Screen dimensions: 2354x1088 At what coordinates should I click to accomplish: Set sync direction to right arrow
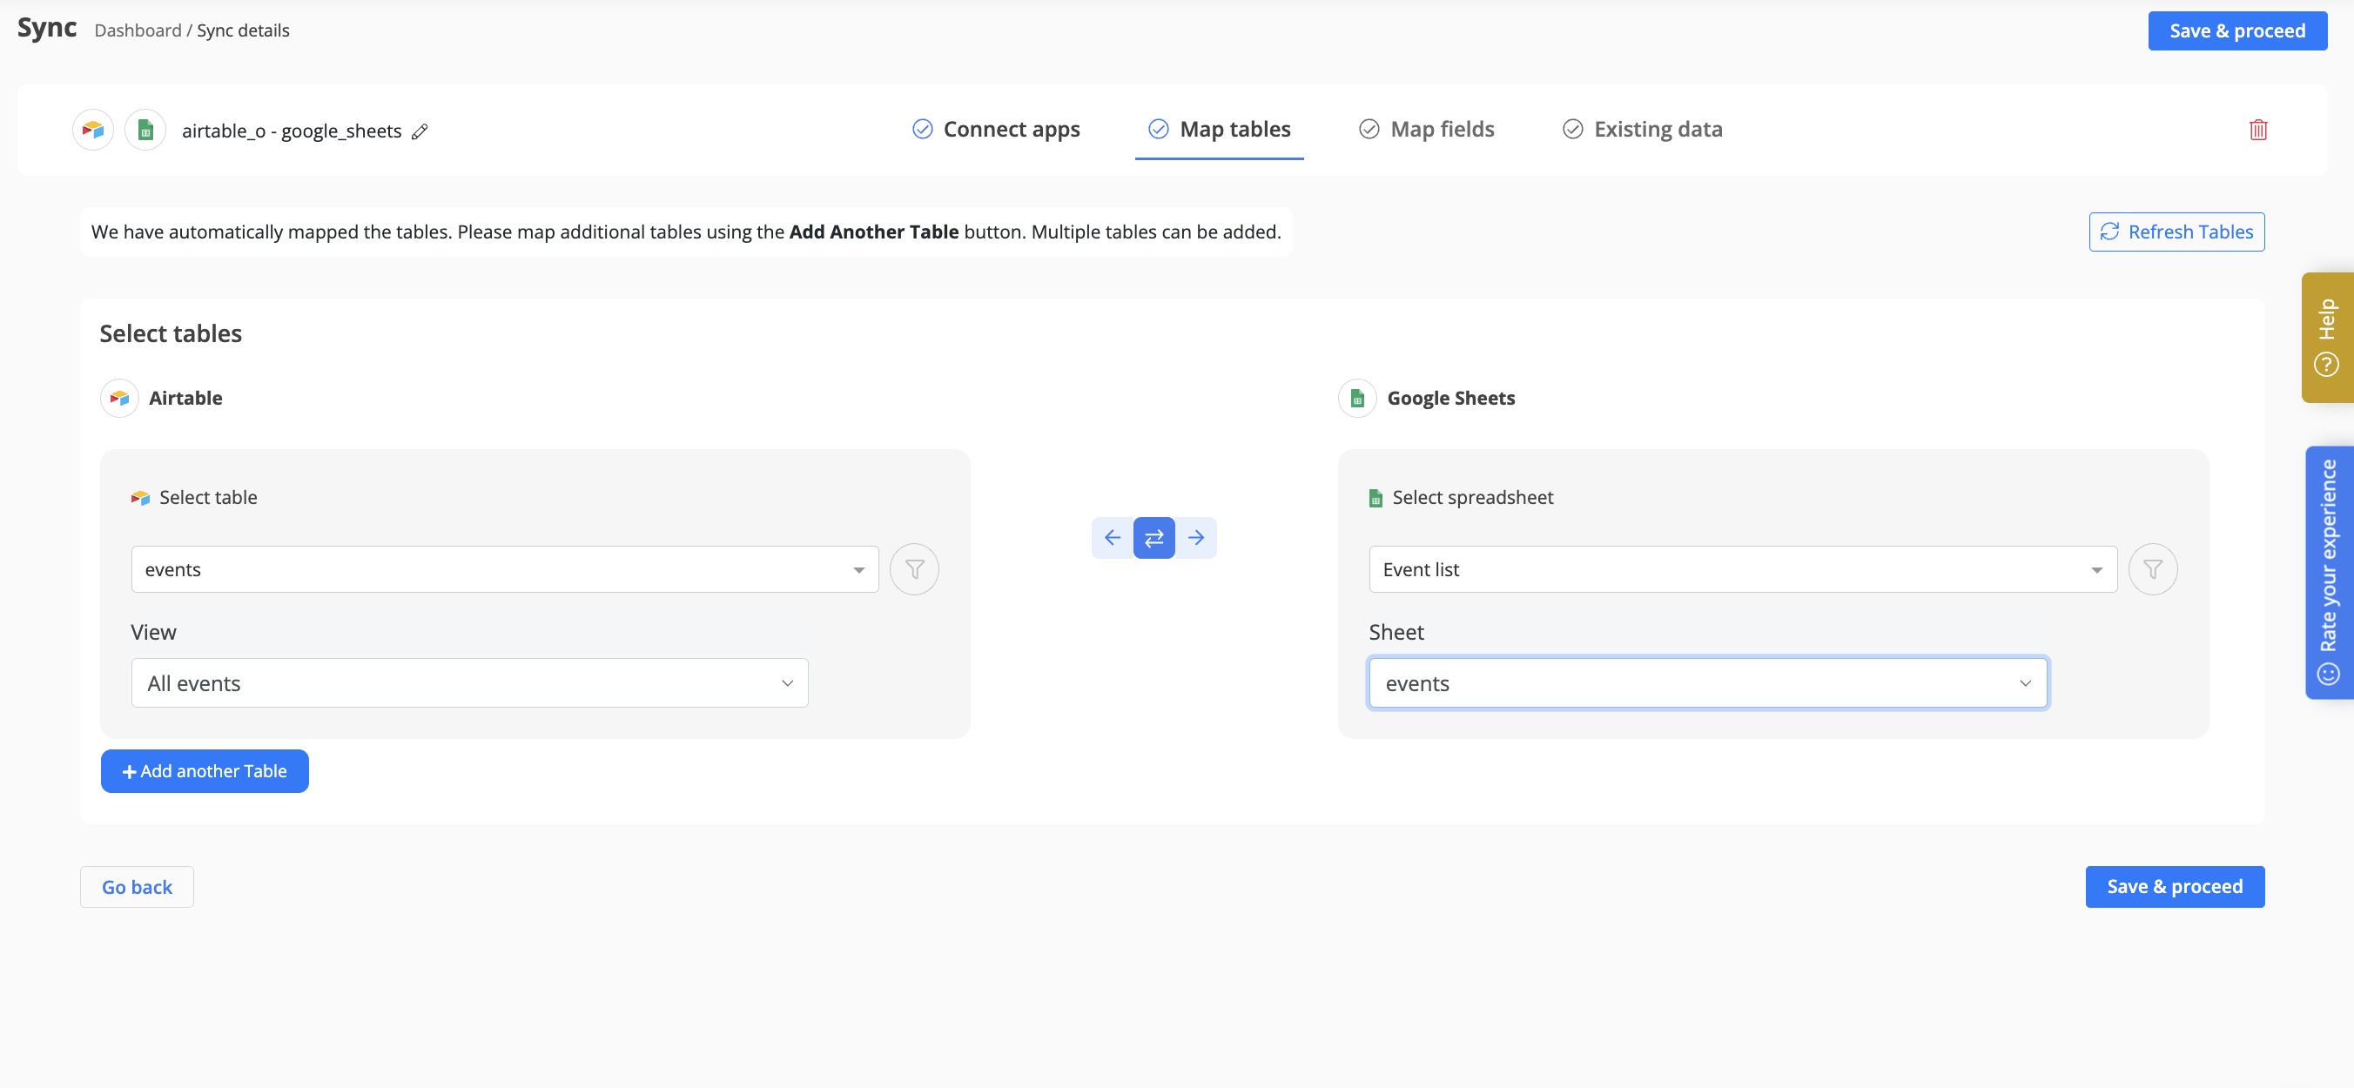coord(1195,537)
